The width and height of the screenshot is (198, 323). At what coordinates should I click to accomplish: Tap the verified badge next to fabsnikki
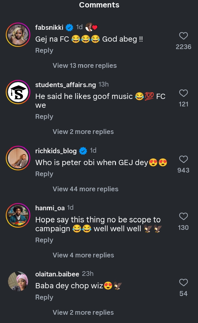tap(69, 27)
